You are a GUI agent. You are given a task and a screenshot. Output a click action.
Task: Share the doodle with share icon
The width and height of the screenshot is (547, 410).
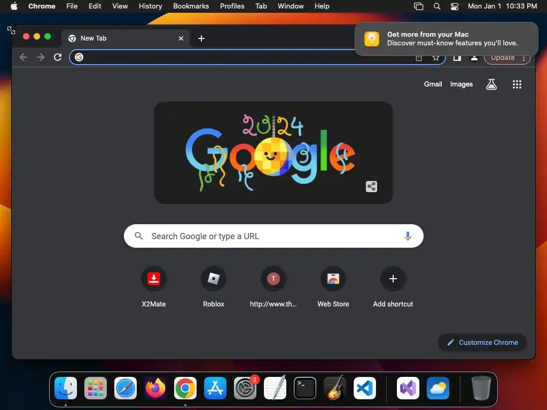click(372, 186)
